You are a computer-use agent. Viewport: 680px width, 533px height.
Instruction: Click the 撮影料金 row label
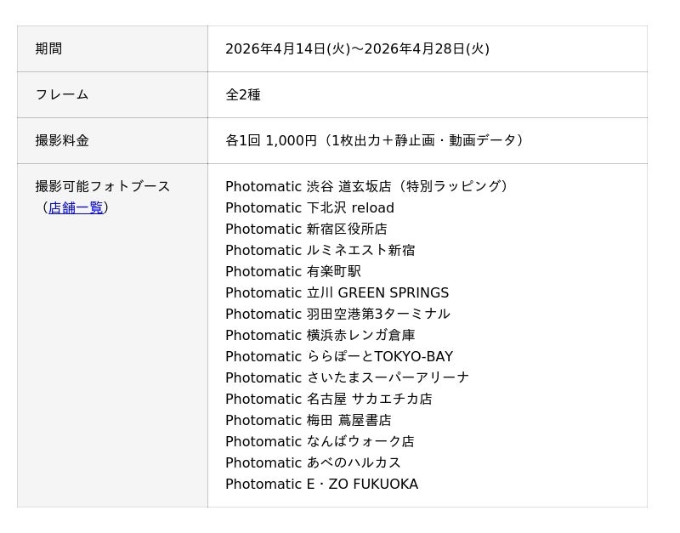click(62, 140)
